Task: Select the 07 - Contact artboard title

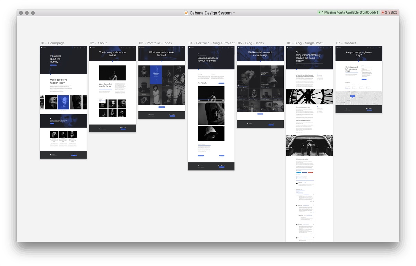Action: point(346,43)
